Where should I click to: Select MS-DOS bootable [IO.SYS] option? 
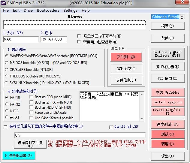(7, 62)
